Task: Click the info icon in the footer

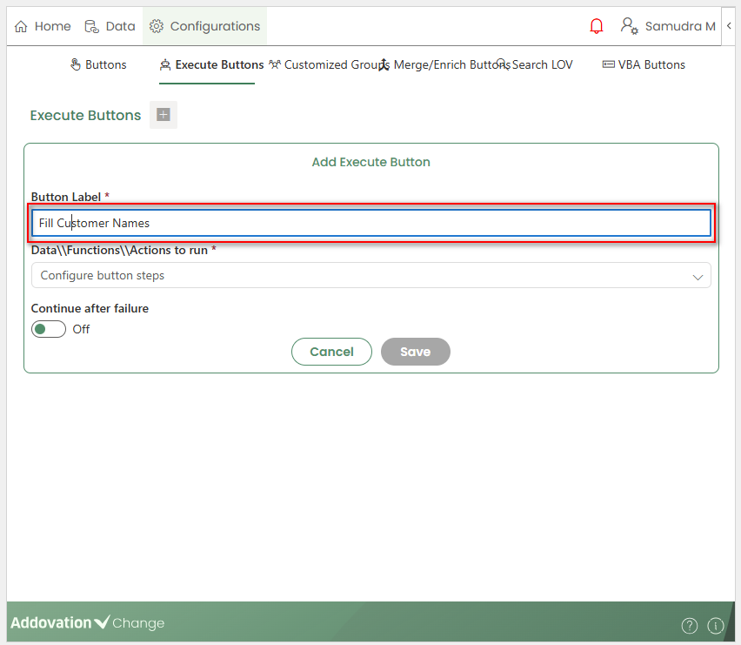Action: (716, 625)
